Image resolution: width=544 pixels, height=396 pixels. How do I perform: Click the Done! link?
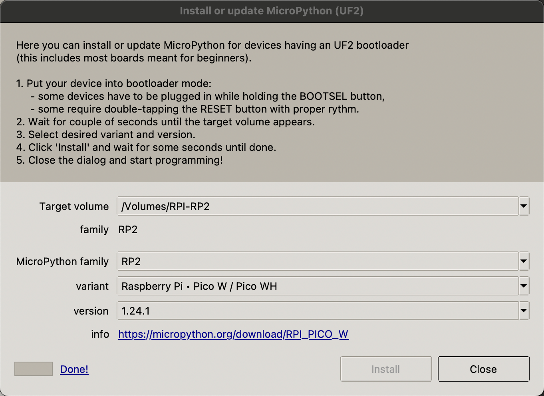click(x=74, y=369)
